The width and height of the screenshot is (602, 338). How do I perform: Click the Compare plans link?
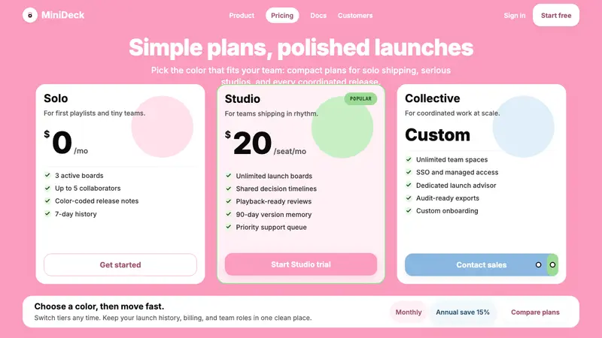pos(535,312)
